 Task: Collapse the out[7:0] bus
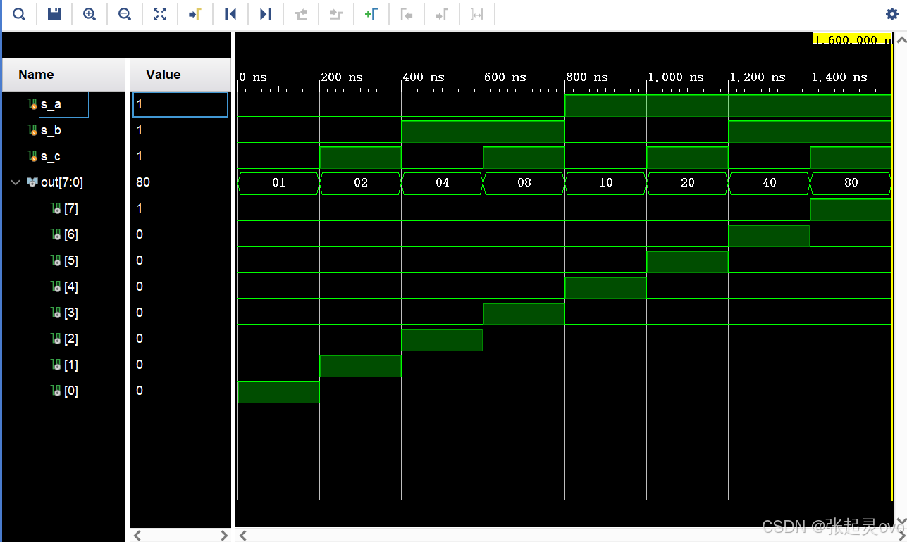coord(16,182)
